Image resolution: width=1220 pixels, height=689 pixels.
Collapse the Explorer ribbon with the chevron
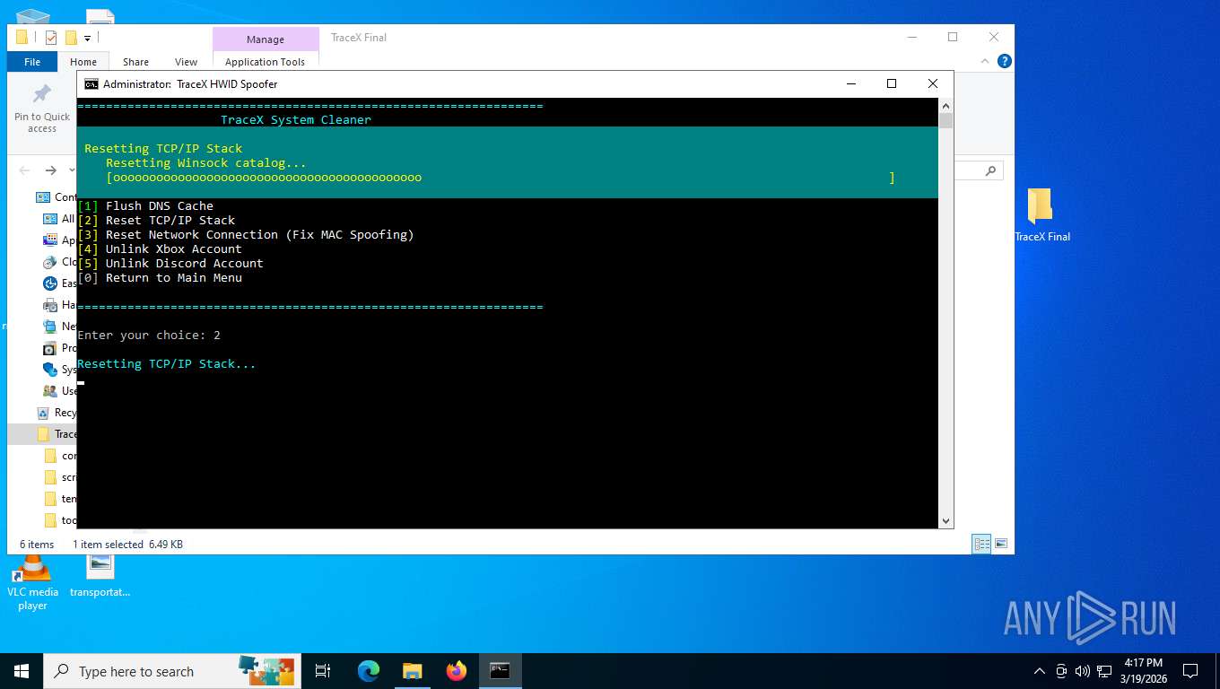pyautogui.click(x=985, y=61)
